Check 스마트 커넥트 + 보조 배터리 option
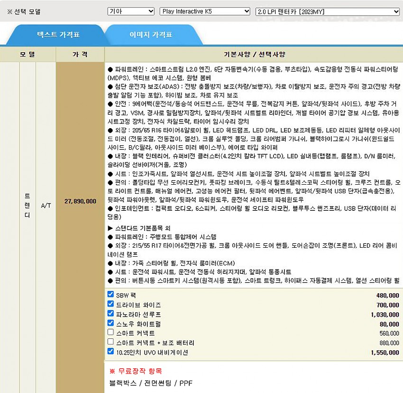 click(110, 342)
